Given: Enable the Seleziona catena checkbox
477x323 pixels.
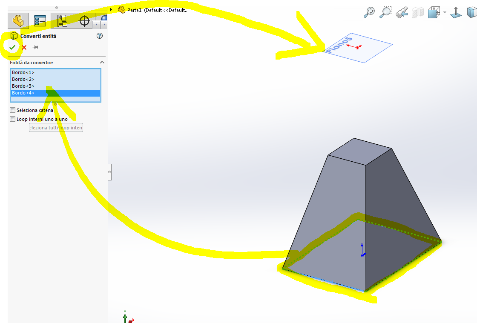Looking at the screenshot, I should coord(13,110).
